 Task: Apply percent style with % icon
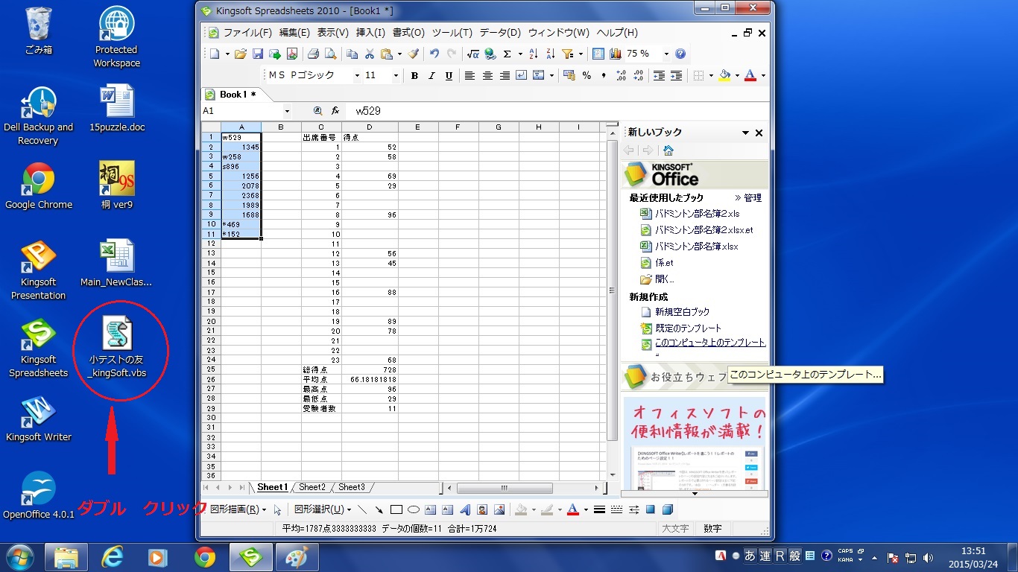click(587, 75)
